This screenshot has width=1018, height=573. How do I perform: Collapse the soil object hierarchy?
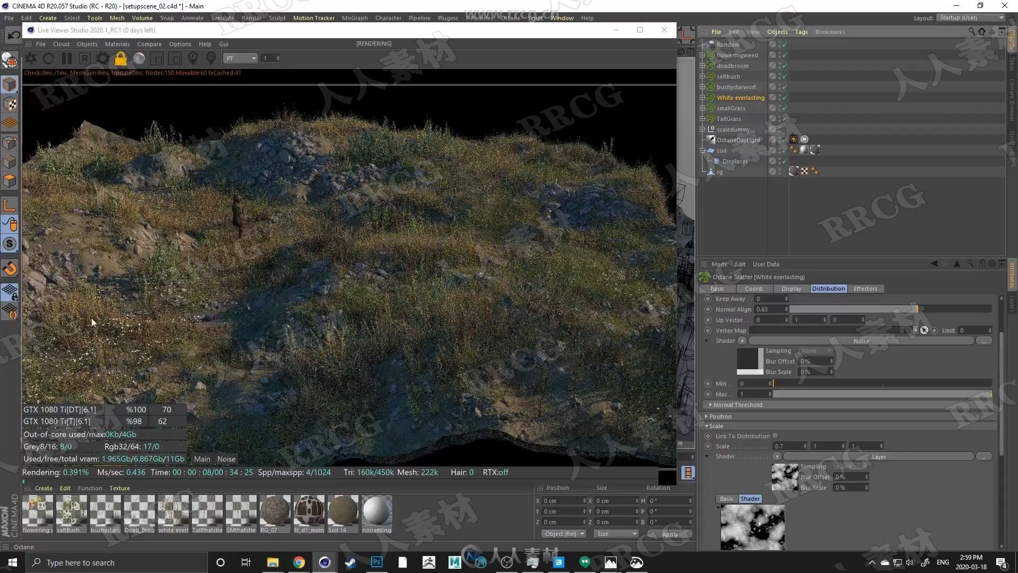[x=703, y=151]
